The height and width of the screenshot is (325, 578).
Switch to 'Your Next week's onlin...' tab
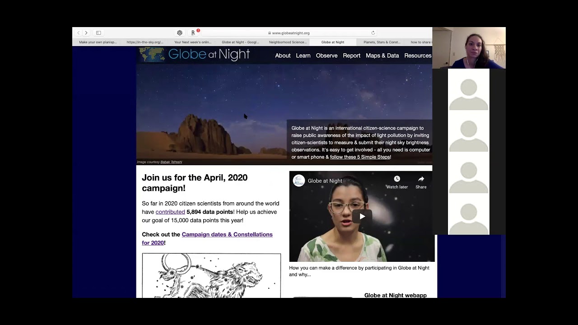[x=193, y=42]
